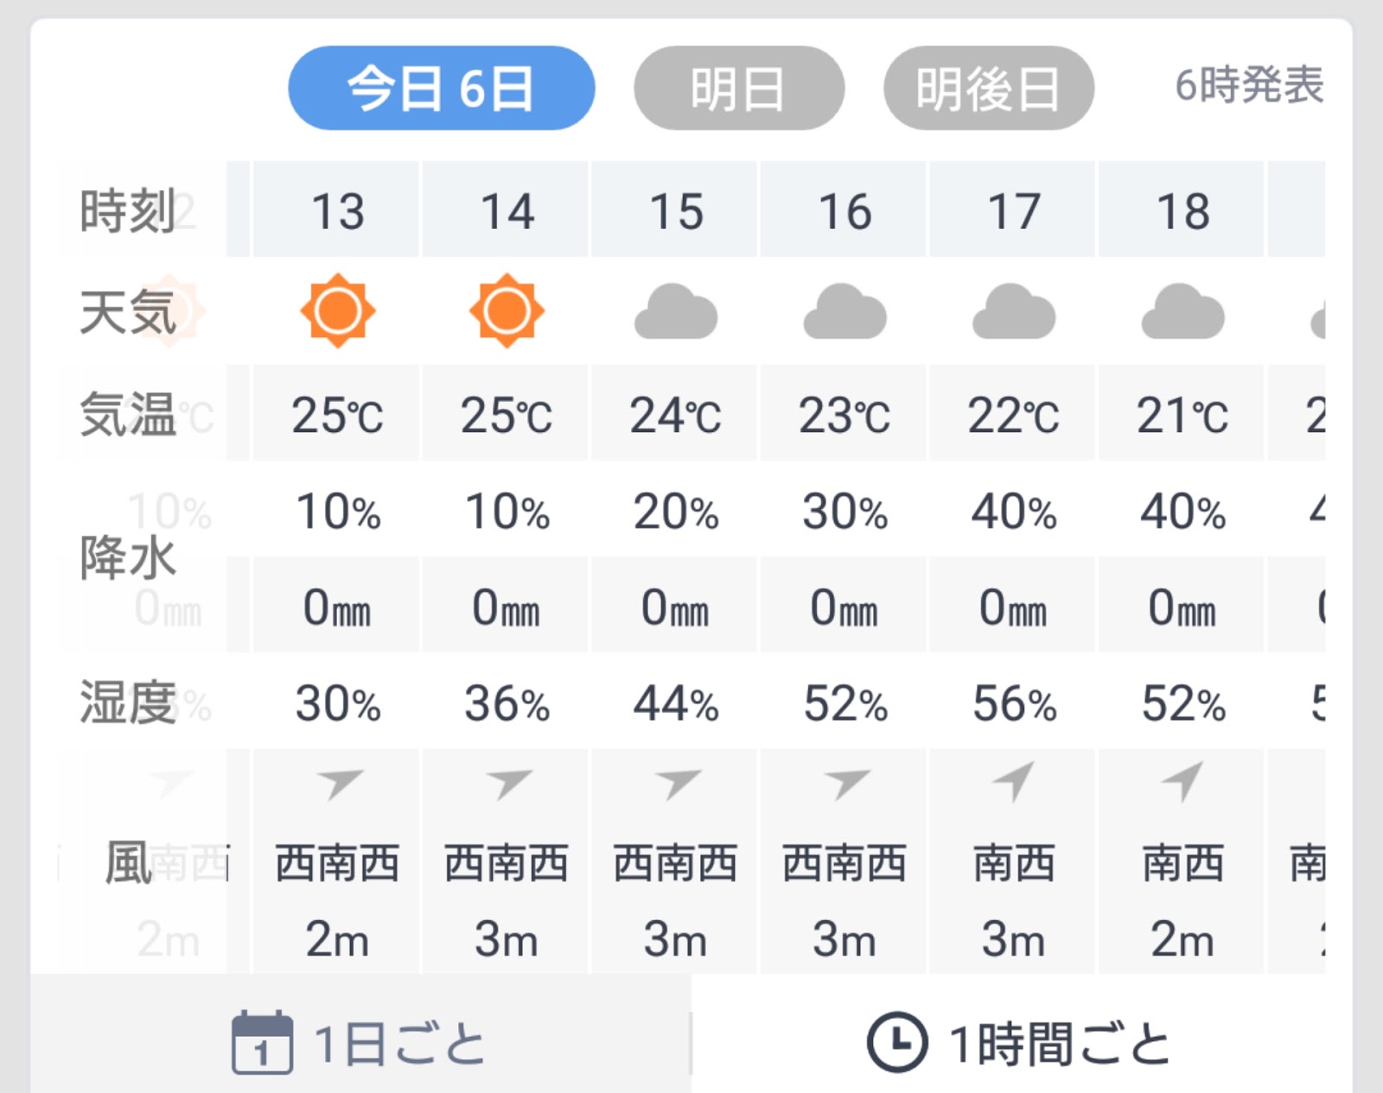Click the wind direction arrow at 18 o'clock

pyautogui.click(x=1182, y=780)
